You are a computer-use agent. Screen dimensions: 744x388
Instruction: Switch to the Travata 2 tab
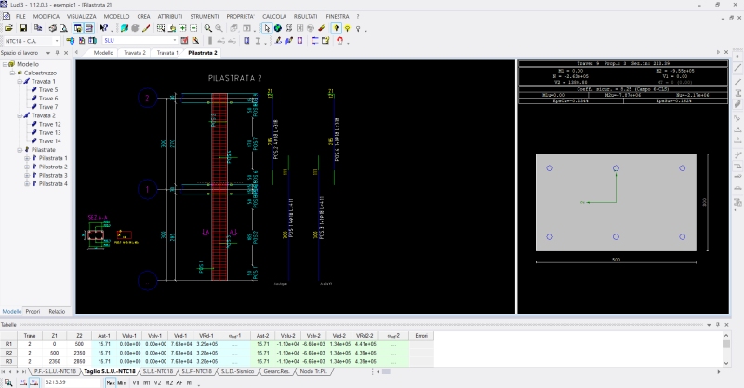135,53
